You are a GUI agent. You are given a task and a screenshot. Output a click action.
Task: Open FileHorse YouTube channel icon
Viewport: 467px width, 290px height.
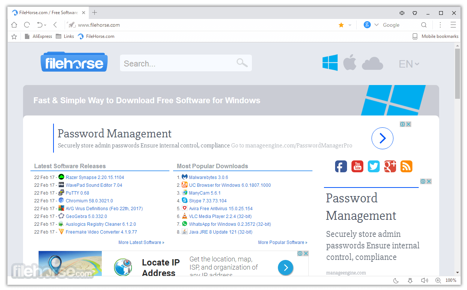(x=357, y=166)
